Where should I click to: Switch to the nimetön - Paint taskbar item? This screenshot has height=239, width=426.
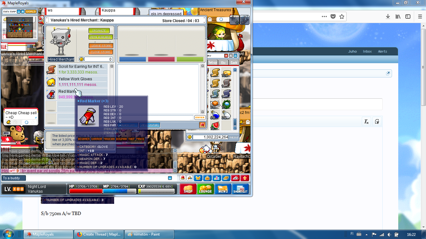[x=149, y=234]
